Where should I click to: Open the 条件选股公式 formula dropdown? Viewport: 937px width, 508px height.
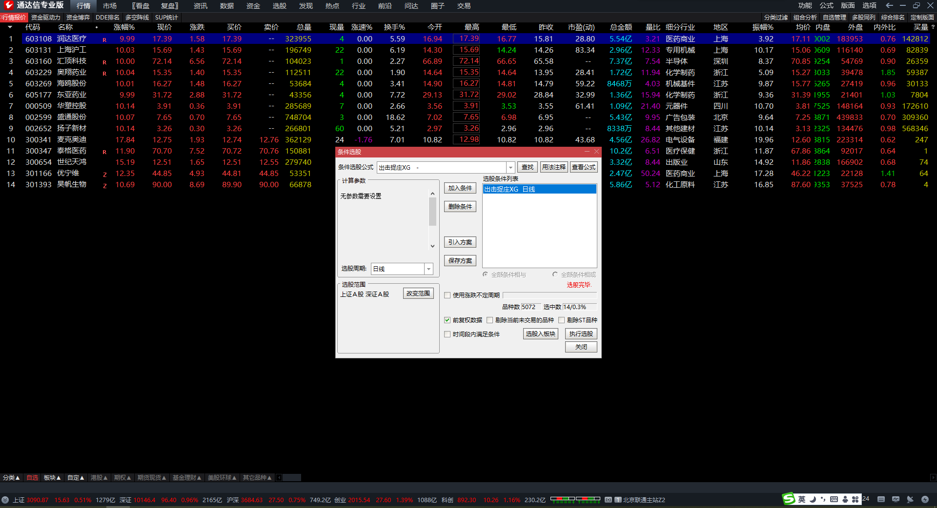510,167
